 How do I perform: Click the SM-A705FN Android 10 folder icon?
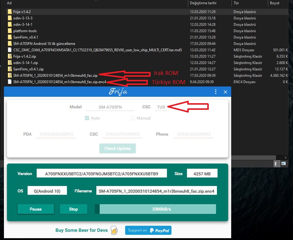(x=10, y=43)
